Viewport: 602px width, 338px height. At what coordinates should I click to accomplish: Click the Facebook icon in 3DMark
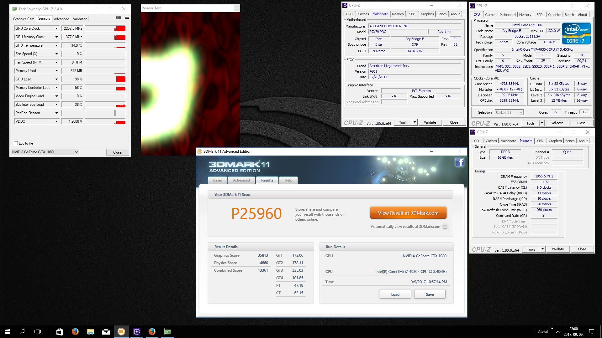459,162
